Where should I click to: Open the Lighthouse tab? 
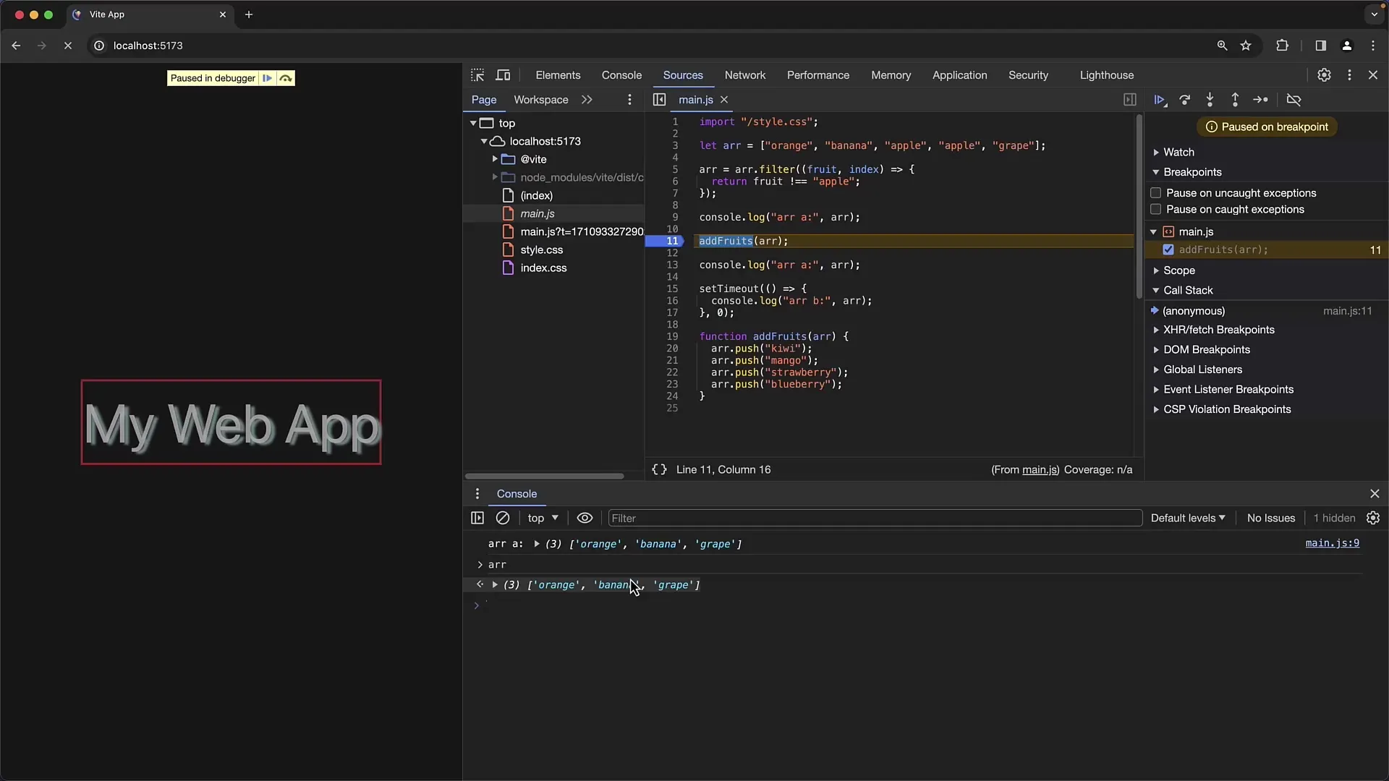tap(1106, 75)
